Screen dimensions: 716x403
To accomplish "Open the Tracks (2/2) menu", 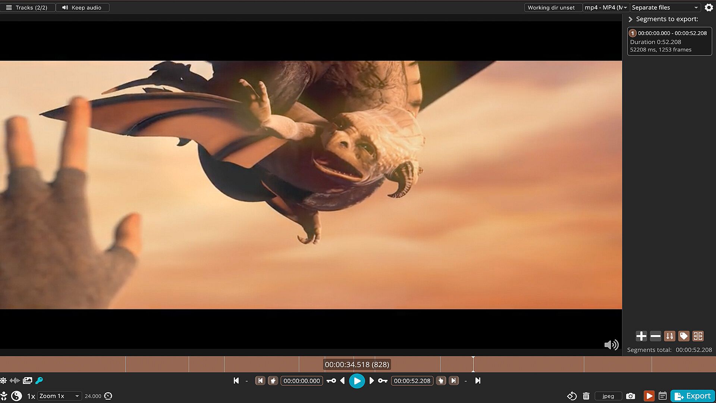I will pos(27,7).
